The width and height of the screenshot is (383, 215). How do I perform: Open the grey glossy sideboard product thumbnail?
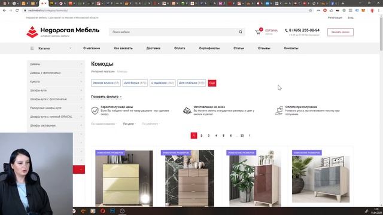(321, 179)
